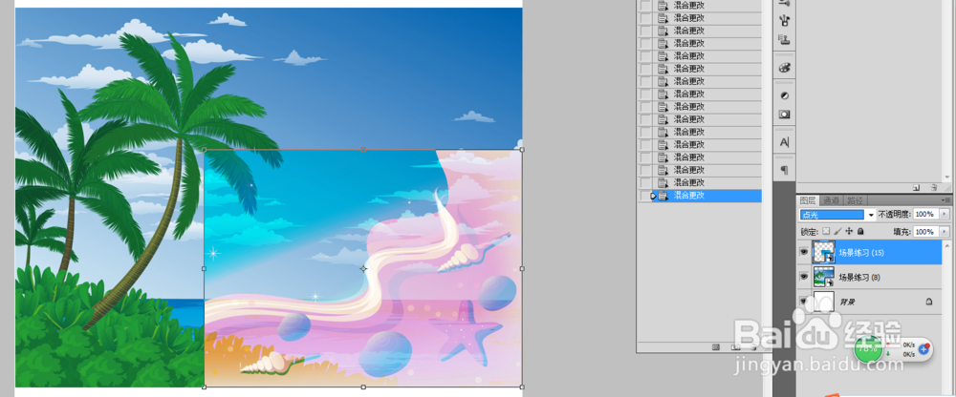This screenshot has width=956, height=397.
Task: Open the Clone Source stamp panel icon
Action: (784, 41)
